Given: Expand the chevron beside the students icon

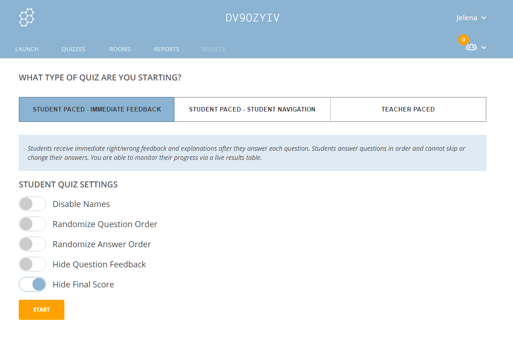Looking at the screenshot, I should point(484,48).
